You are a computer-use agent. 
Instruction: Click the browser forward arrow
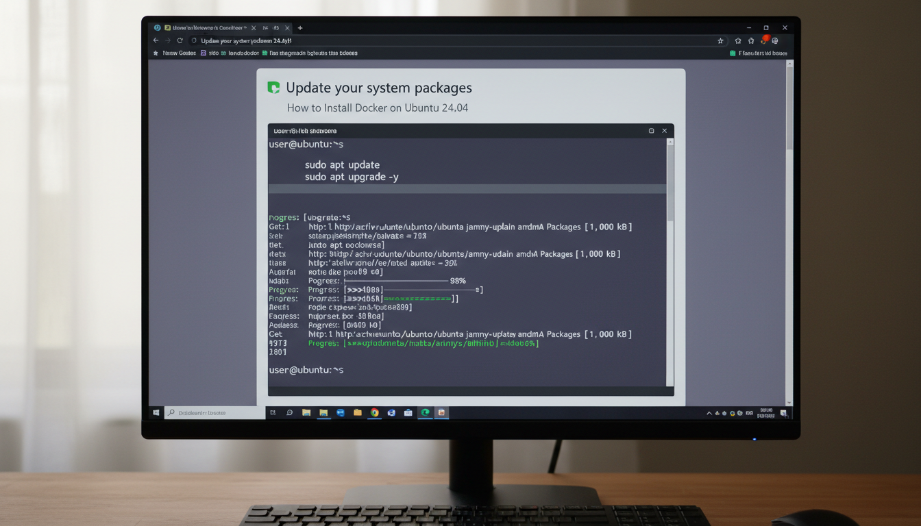(168, 40)
